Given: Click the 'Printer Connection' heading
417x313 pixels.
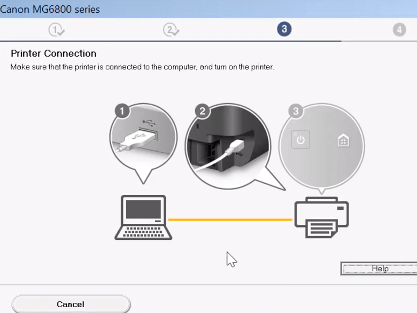Looking at the screenshot, I should tap(53, 53).
